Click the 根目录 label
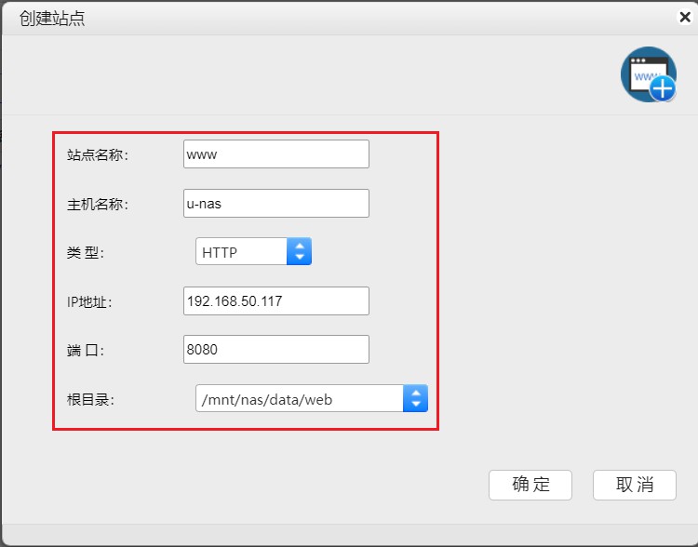 pos(90,400)
